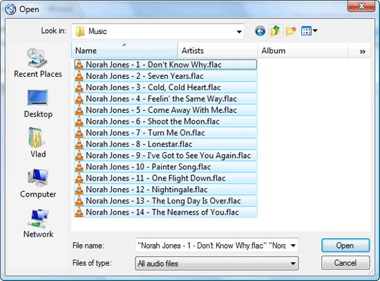380x281 pixels.
Task: Open Recent Places in sidebar
Action: click(x=38, y=62)
